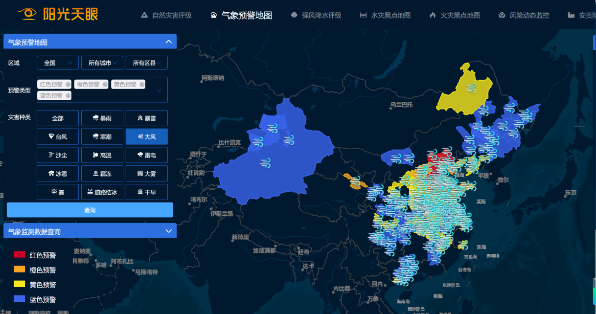Image resolution: width=596 pixels, height=314 pixels.
Task: Select the 暴雨 disaster type
Action: coord(102,118)
